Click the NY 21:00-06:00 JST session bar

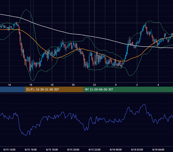(x=128, y=89)
